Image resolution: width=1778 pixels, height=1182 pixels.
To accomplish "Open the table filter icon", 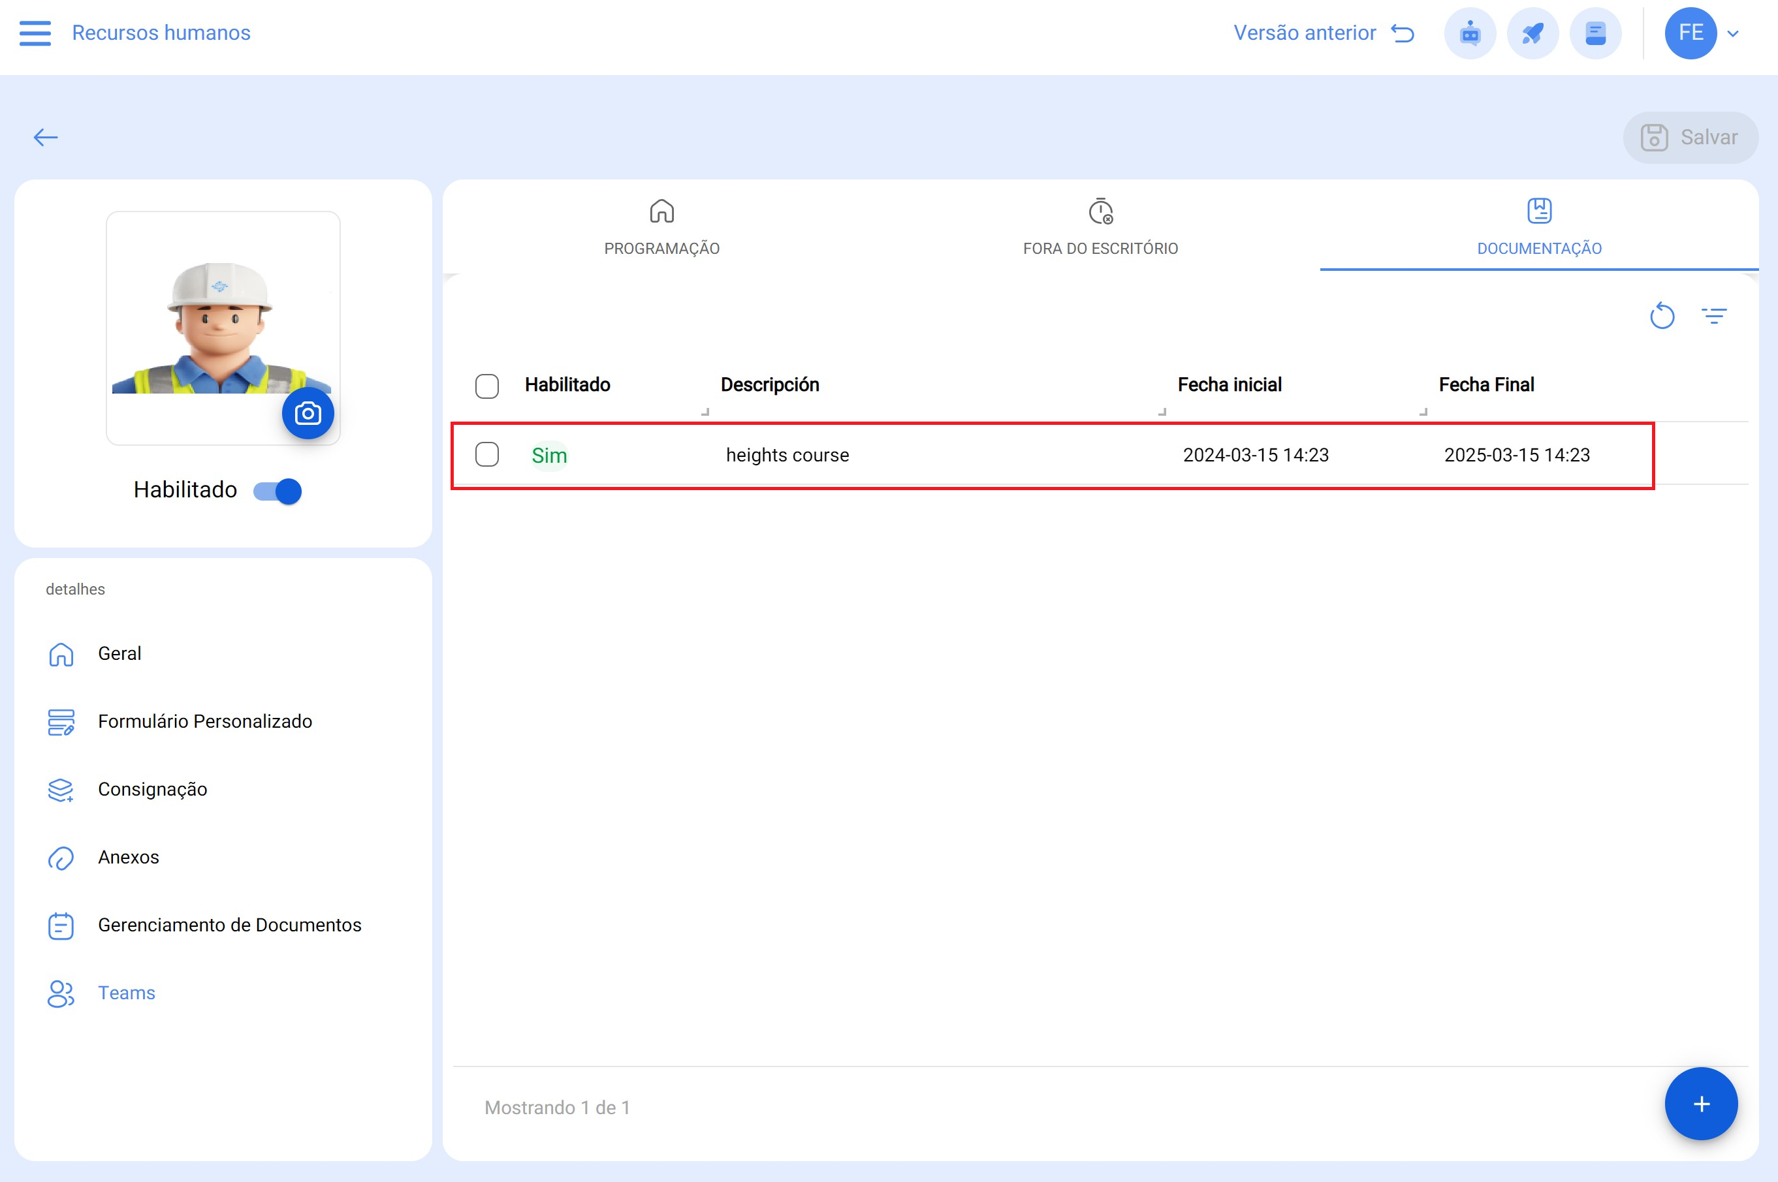I will coord(1714,316).
